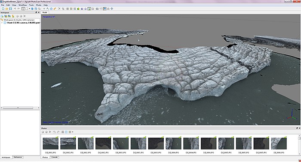This screenshot has width=301, height=162.
Task: Toggle the highlighted Textured view mode
Action: (89, 9)
